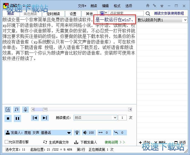Click the search input box
This screenshot has height=155, width=190.
126,13
